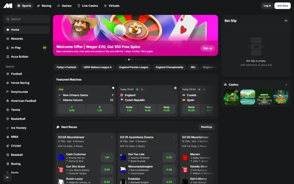Choose the England Championship chip

(169, 67)
